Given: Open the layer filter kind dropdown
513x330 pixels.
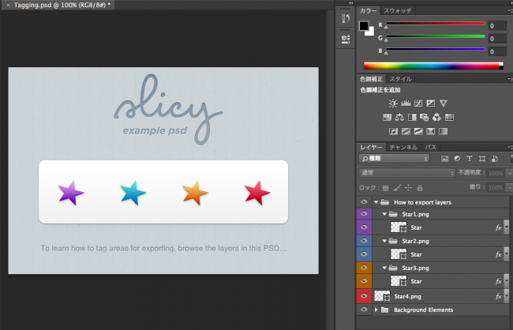Looking at the screenshot, I should (x=394, y=159).
